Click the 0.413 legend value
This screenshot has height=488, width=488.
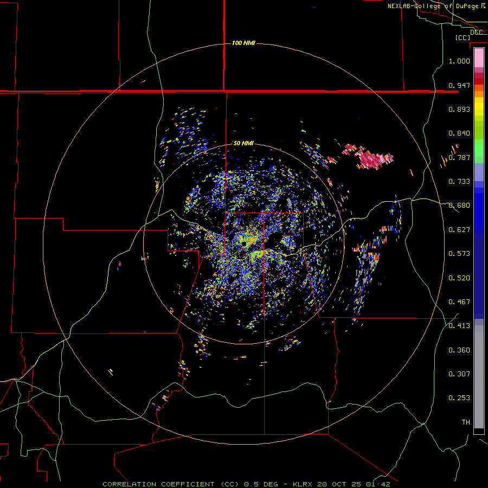point(459,326)
